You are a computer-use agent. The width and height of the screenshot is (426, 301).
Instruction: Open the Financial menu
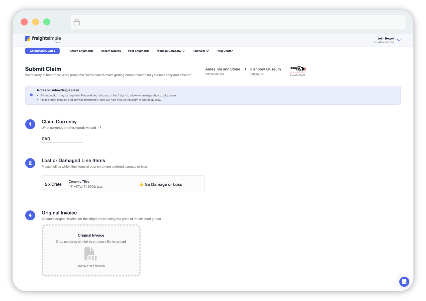[200, 51]
